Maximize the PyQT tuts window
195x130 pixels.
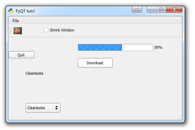(161, 10)
